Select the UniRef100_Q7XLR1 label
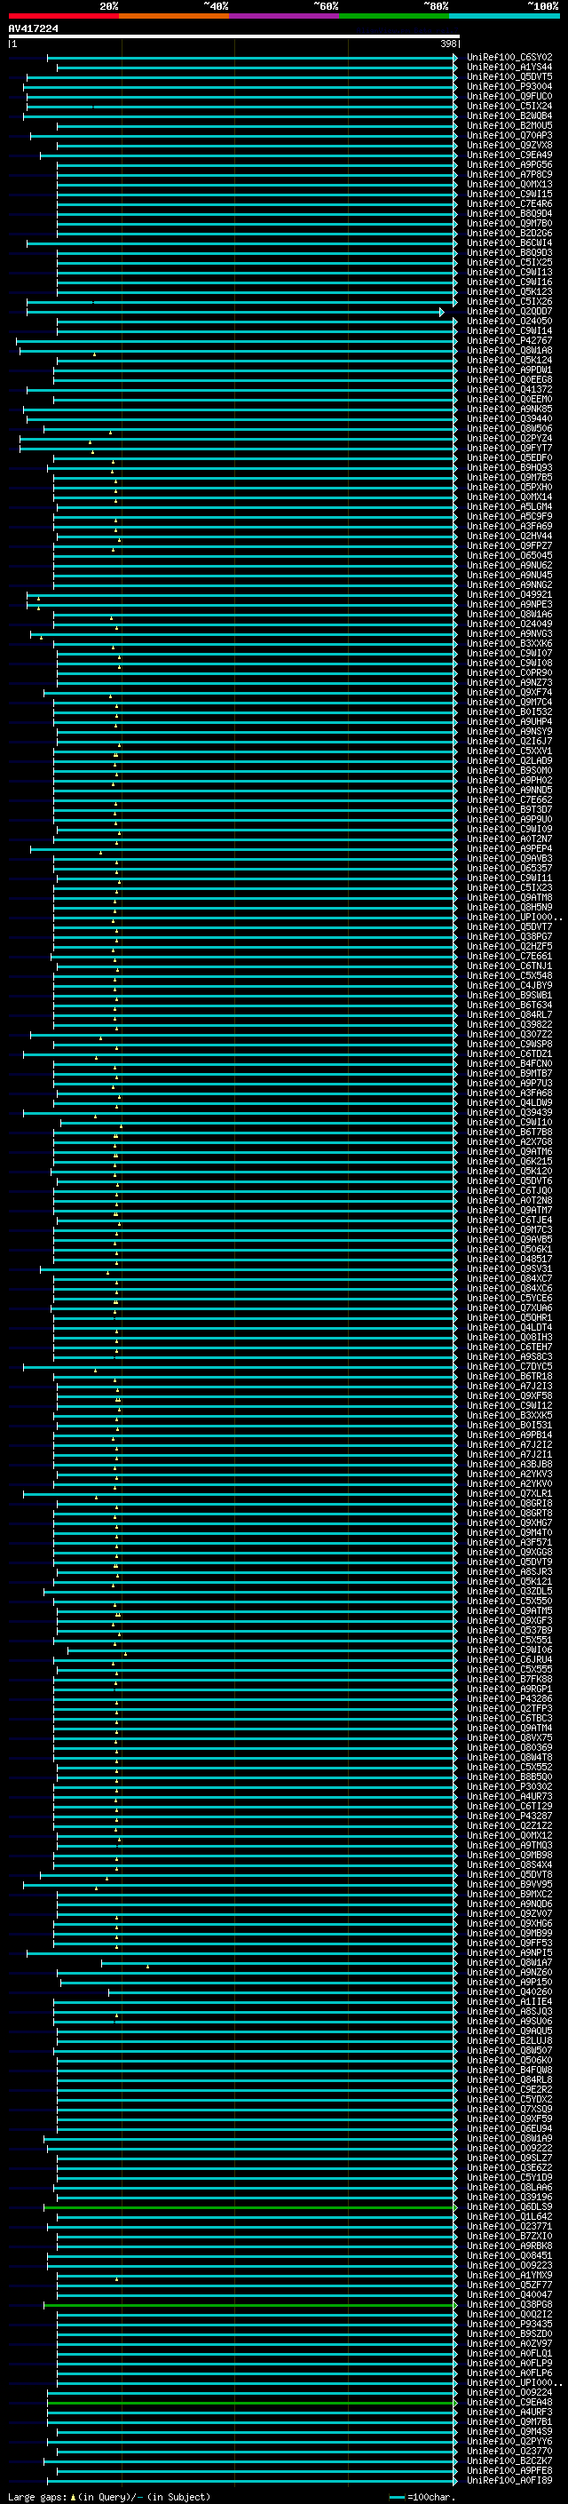The image size is (568, 2504). [x=509, y=1494]
